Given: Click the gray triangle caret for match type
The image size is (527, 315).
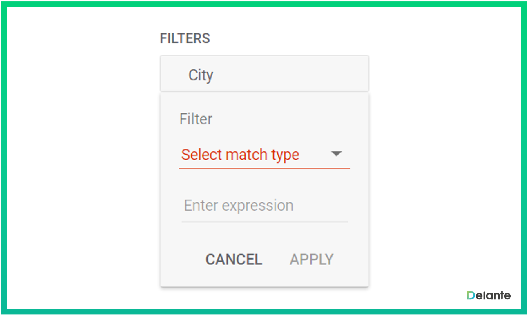Looking at the screenshot, I should [x=336, y=154].
